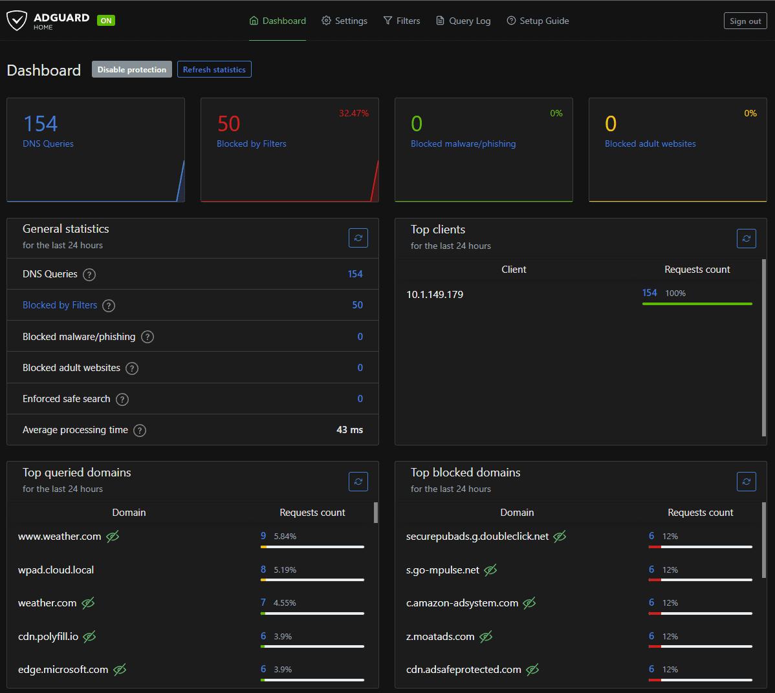The width and height of the screenshot is (775, 693).
Task: Open the Settings menu
Action: (x=344, y=21)
